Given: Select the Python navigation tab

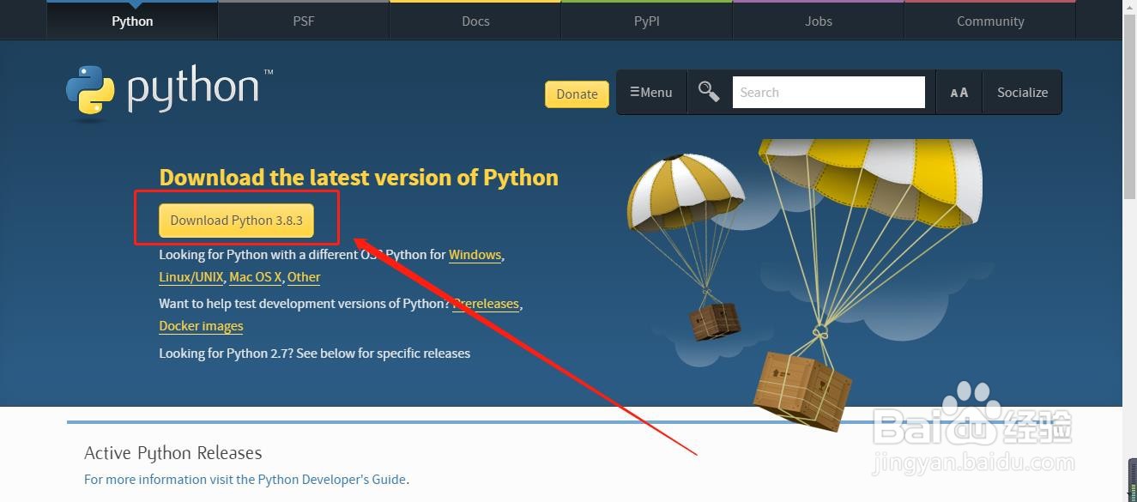Looking at the screenshot, I should click(132, 21).
